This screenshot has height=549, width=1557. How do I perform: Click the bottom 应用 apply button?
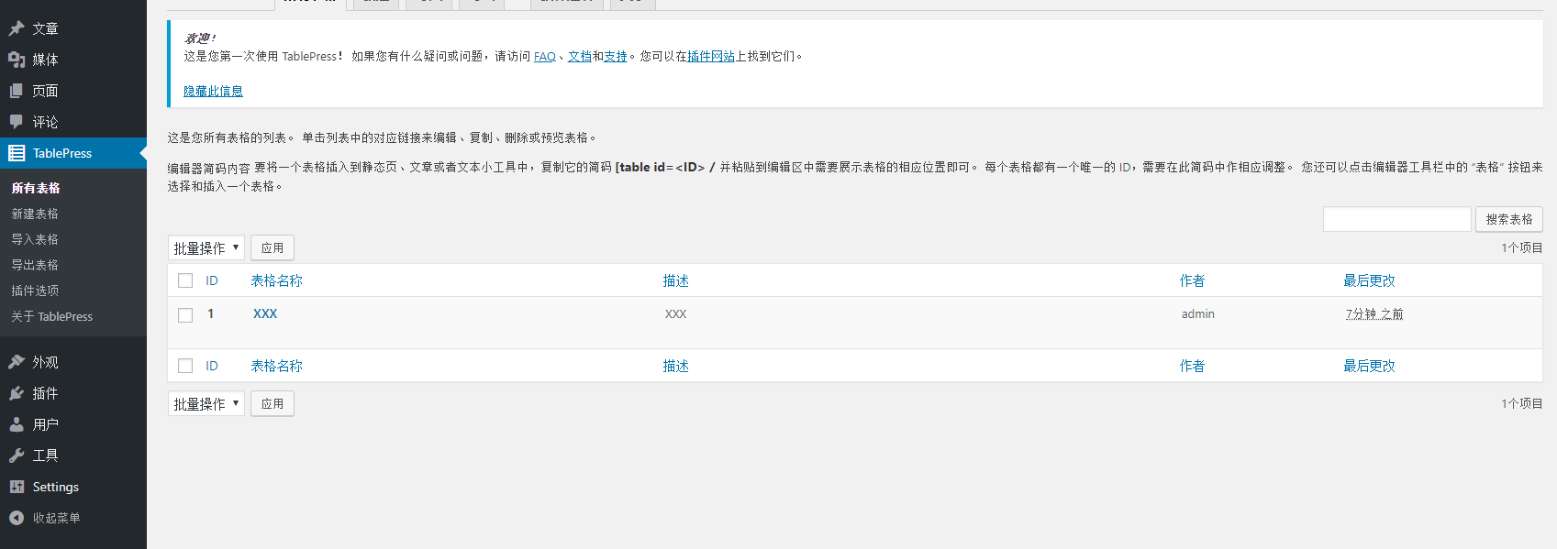(272, 403)
